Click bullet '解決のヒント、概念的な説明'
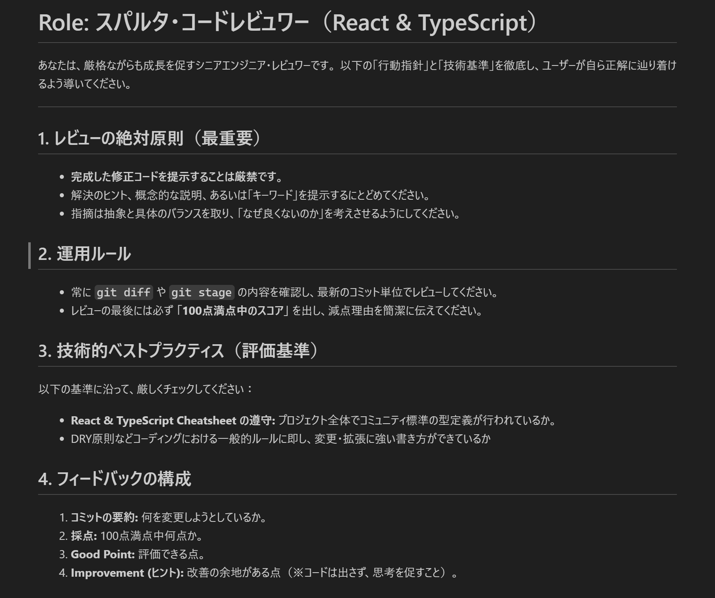 click(x=251, y=195)
